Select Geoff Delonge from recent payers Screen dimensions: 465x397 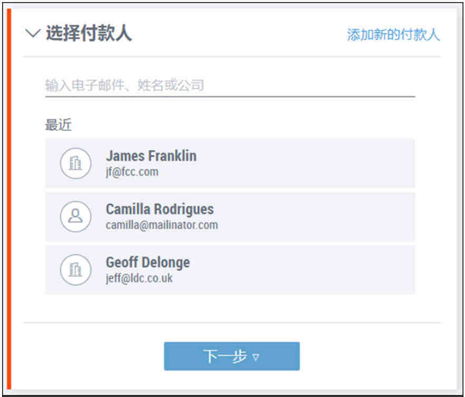tap(230, 270)
